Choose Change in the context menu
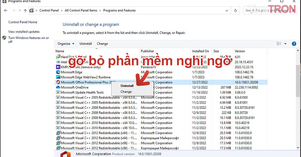301x157 pixels. tap(126, 92)
